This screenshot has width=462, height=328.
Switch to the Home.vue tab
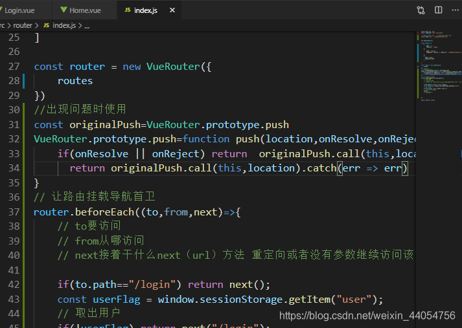(x=84, y=10)
